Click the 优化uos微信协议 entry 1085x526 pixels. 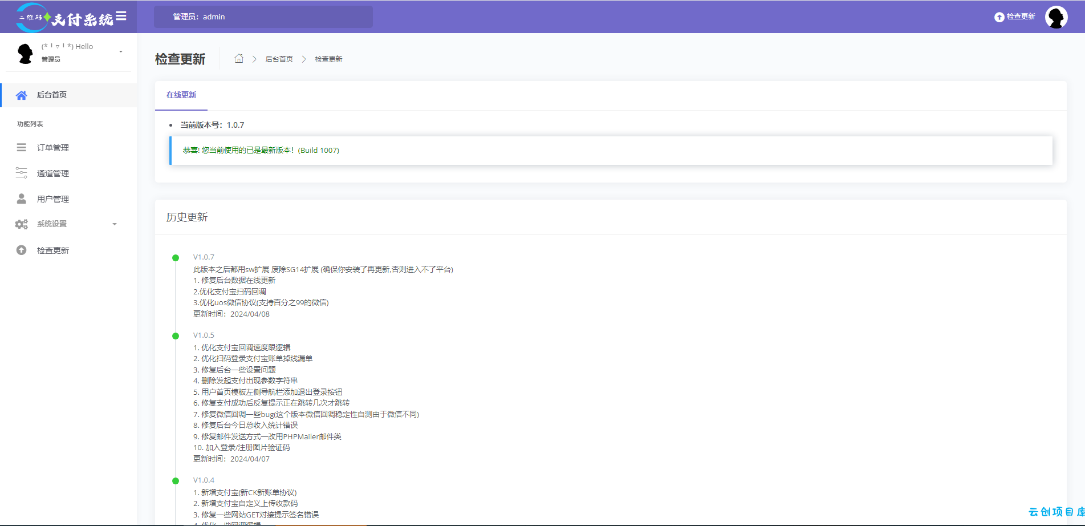pyautogui.click(x=261, y=302)
